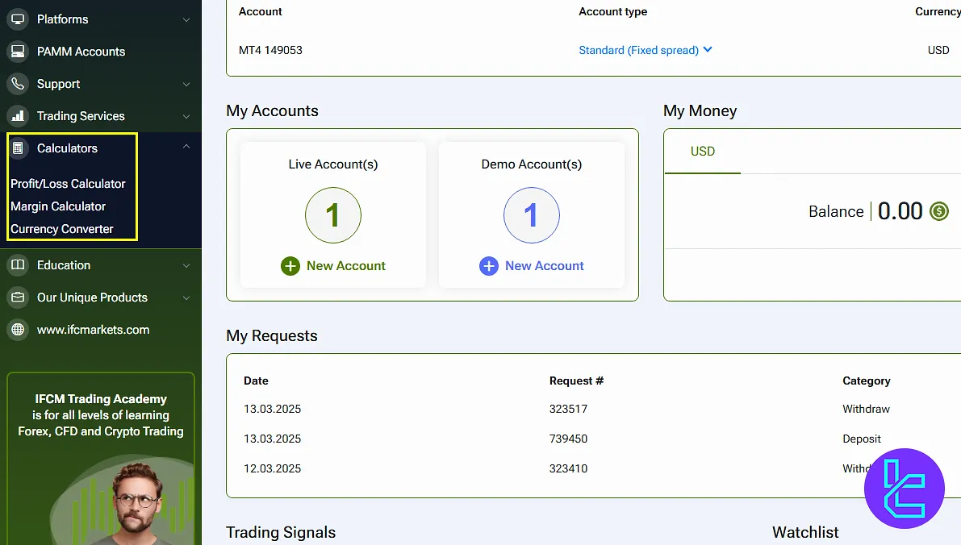Click the Trading Services bar chart icon
This screenshot has height=545, width=961.
pyautogui.click(x=17, y=116)
